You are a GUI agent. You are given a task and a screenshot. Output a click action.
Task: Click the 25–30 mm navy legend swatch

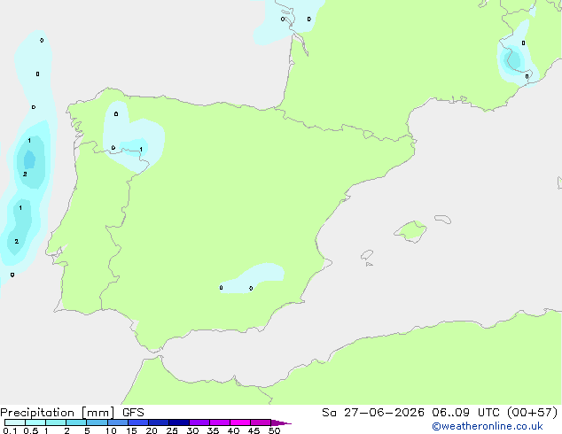(x=179, y=422)
